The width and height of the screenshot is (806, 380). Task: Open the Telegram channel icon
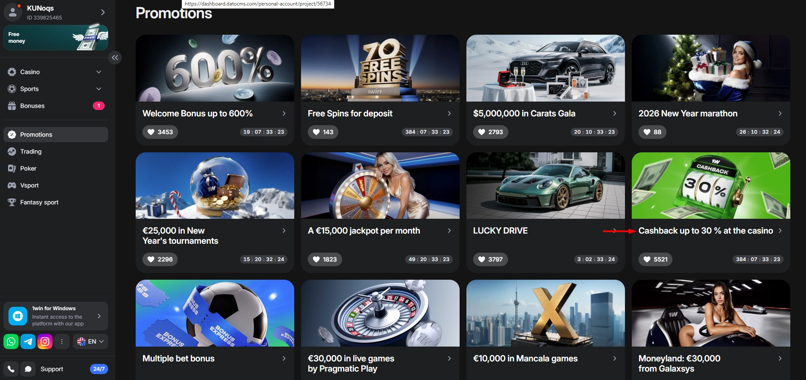[x=28, y=341]
